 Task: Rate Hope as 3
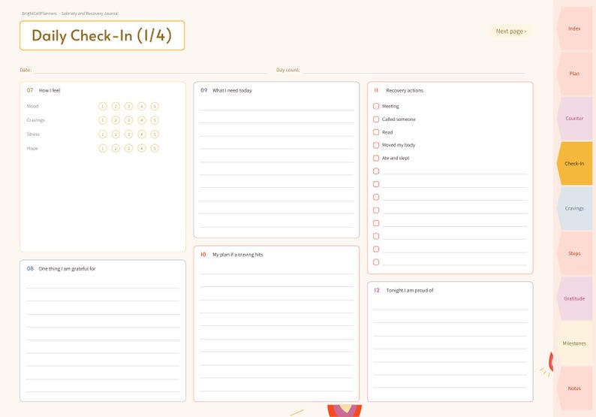[129, 148]
